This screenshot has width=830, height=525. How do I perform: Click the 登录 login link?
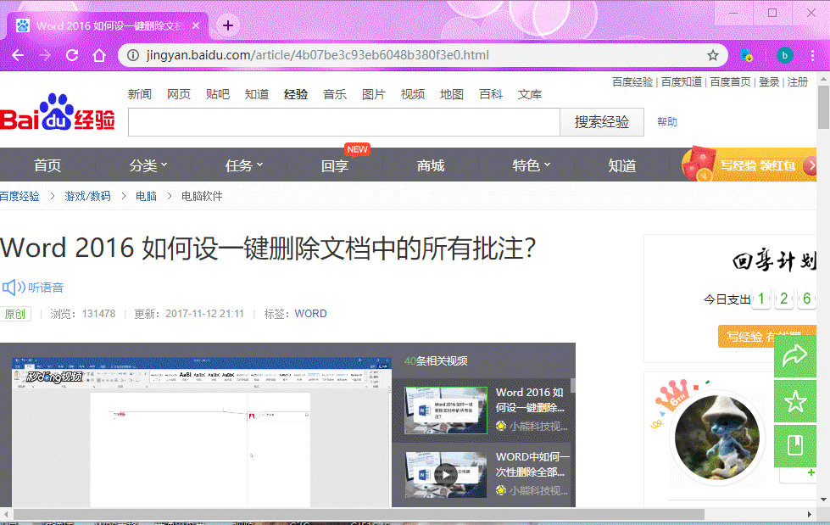coord(769,82)
